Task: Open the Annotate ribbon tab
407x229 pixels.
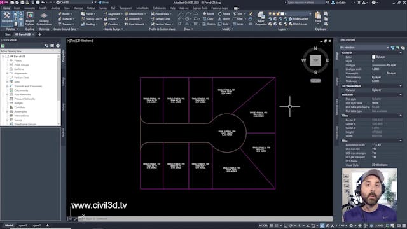Action: click(29, 8)
